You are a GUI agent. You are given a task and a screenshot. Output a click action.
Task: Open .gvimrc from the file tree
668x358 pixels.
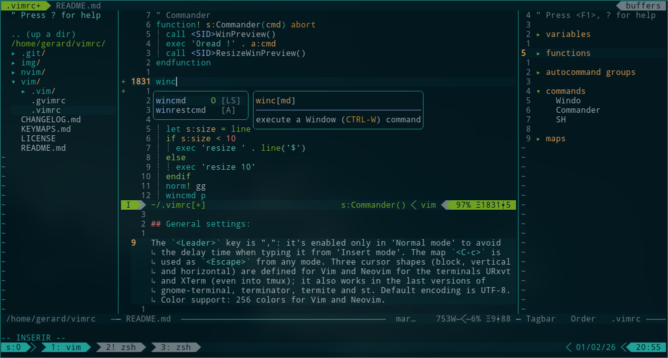click(47, 100)
